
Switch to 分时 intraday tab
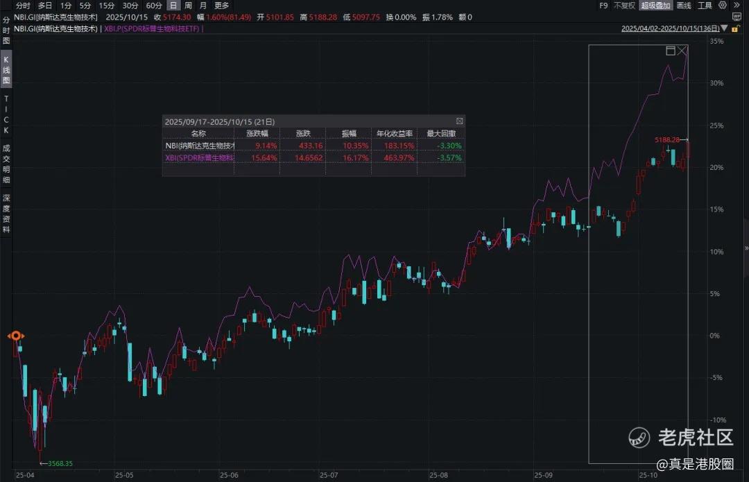(x=23, y=6)
